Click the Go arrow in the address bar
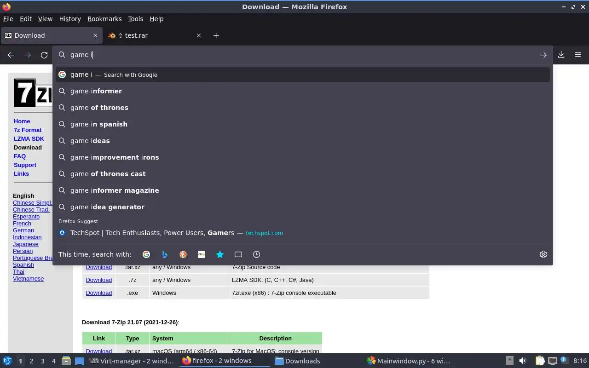Image resolution: width=589 pixels, height=368 pixels. 543,55
